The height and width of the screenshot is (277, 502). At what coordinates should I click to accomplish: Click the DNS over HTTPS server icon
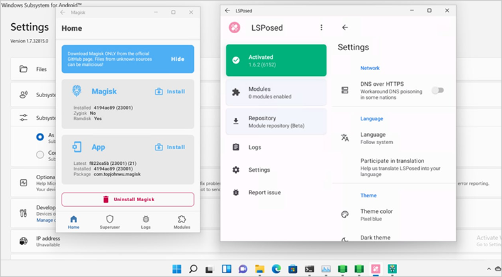tap(344, 90)
